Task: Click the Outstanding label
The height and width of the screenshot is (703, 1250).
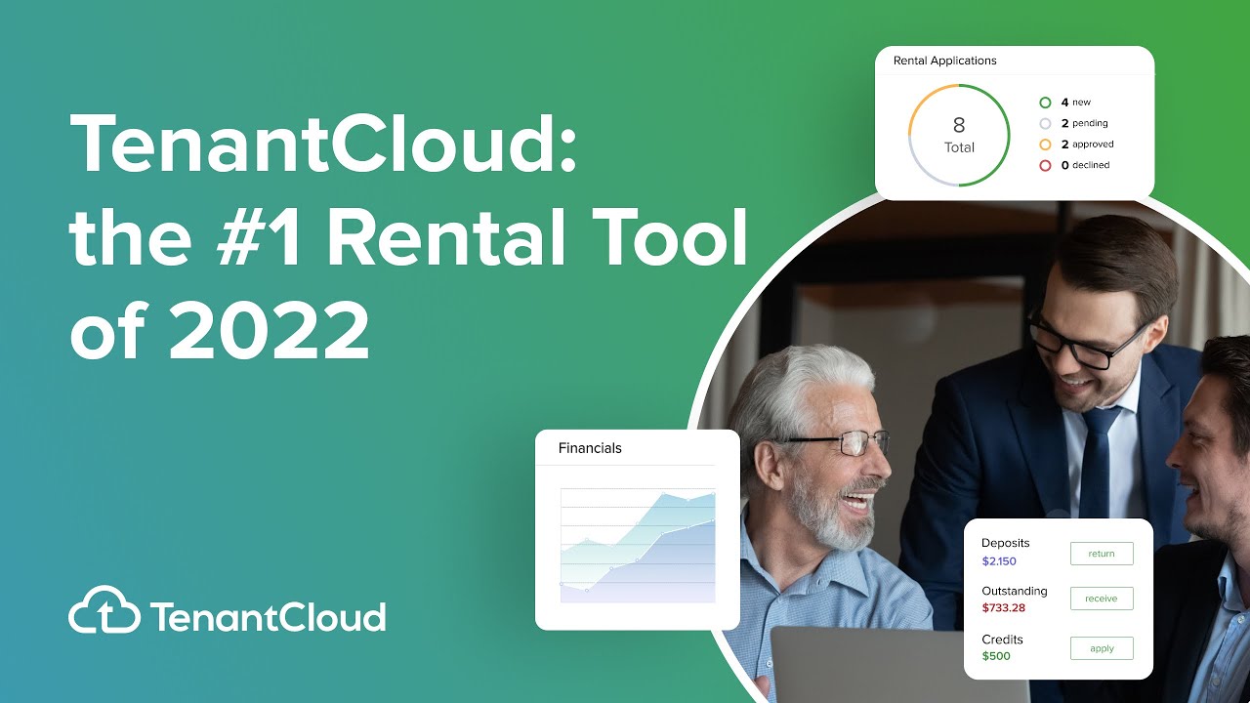Action: pyautogui.click(x=1015, y=591)
